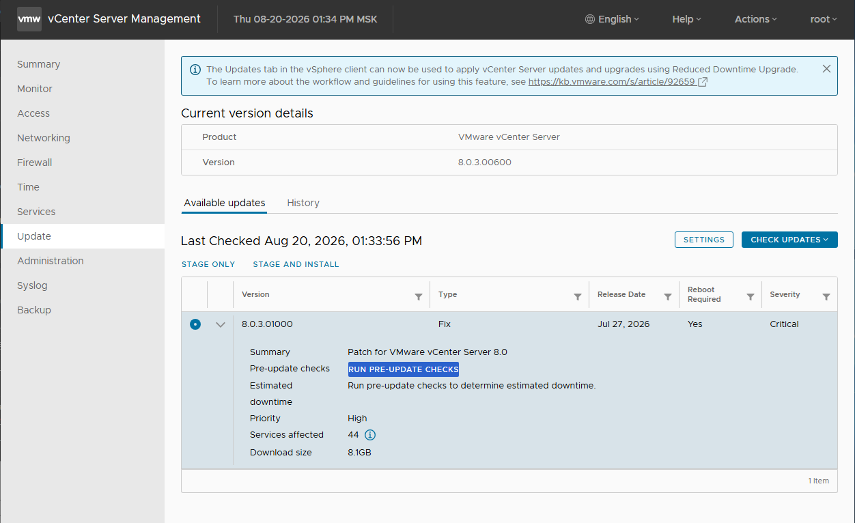Screen dimensions: 855x523
Task: Click the 8.1GB download size value
Action: [x=359, y=453]
